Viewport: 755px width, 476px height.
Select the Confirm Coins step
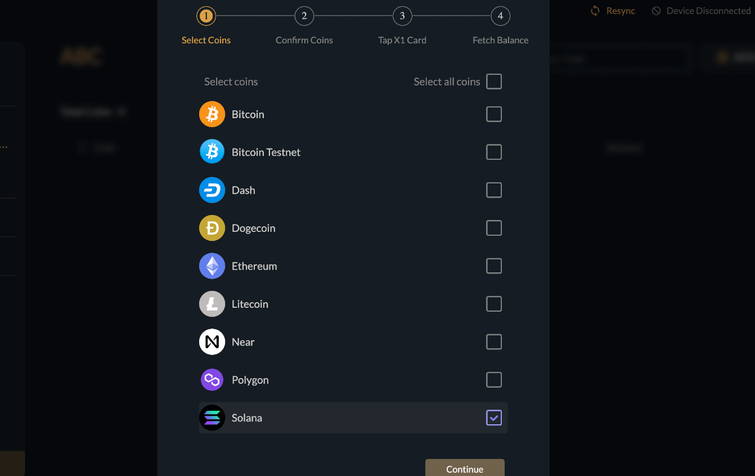pos(304,16)
